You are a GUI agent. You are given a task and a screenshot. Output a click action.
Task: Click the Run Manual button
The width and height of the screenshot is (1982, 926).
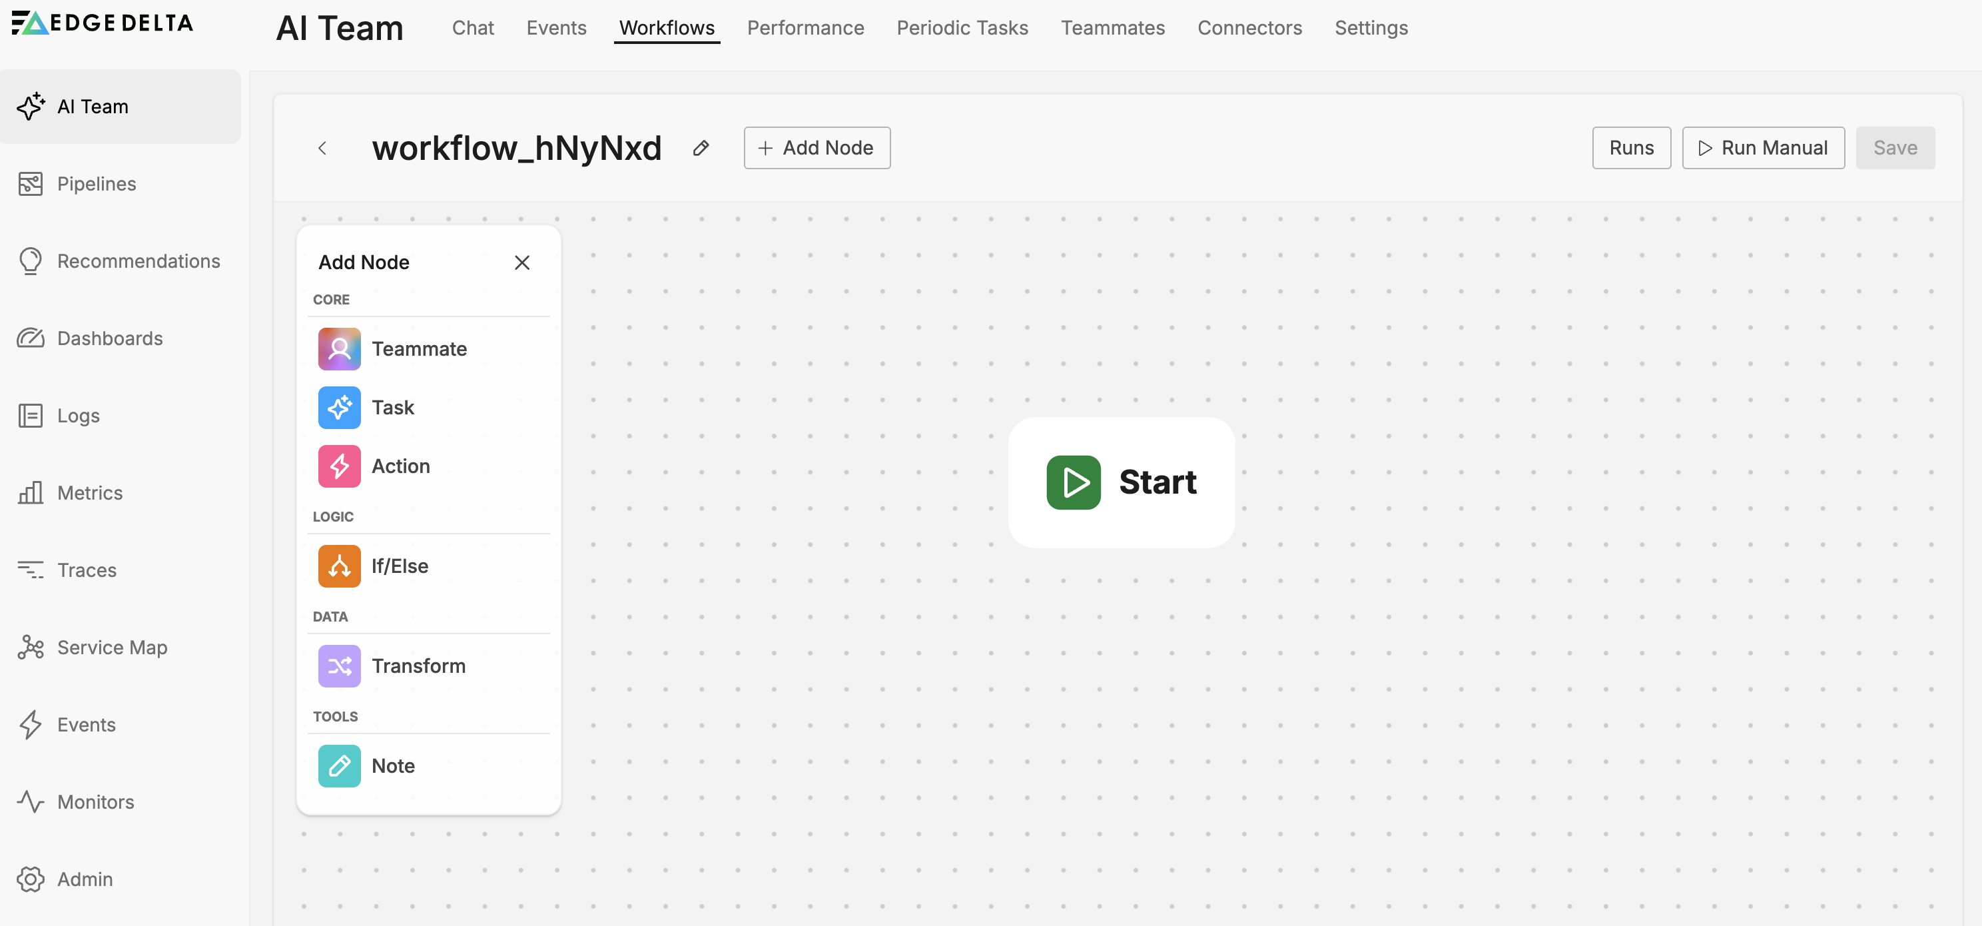[x=1764, y=147]
